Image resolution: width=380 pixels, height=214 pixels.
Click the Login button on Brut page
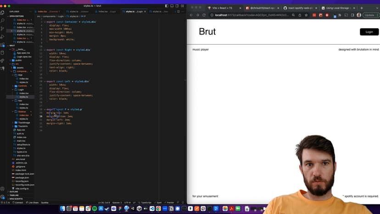[369, 32]
